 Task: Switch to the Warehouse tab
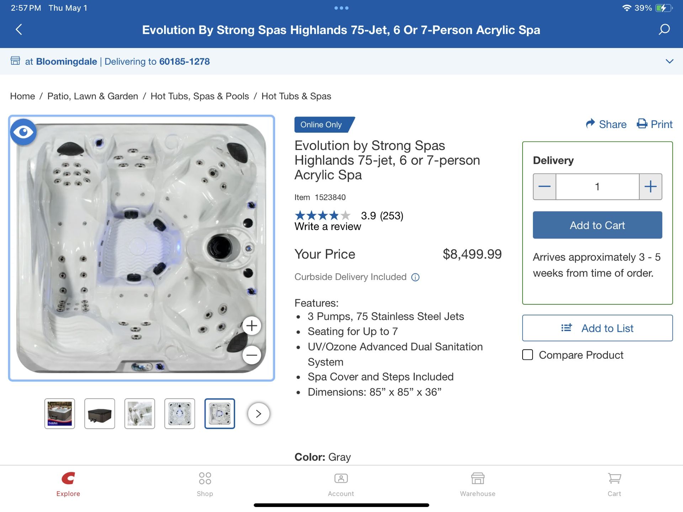tap(477, 484)
